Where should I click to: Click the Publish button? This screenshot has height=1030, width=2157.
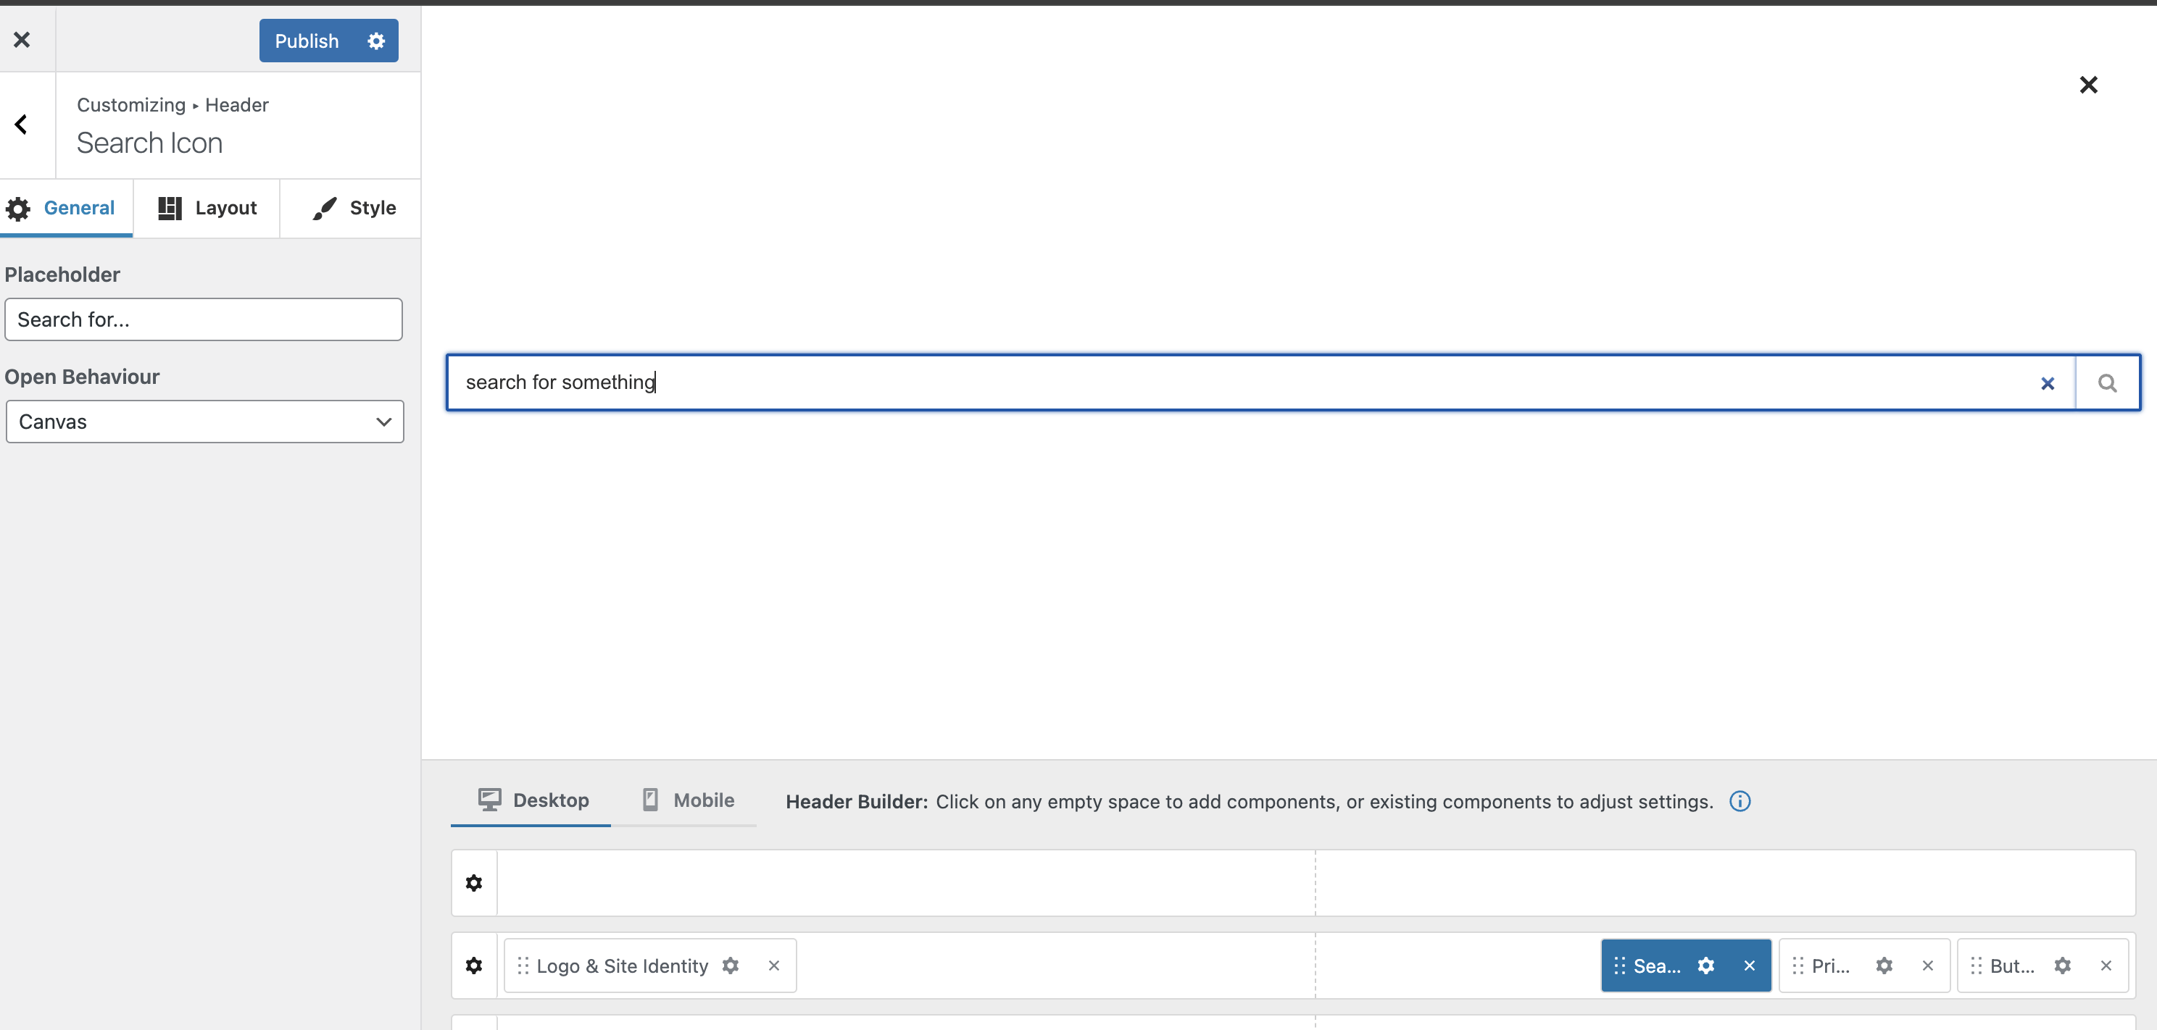pos(307,40)
